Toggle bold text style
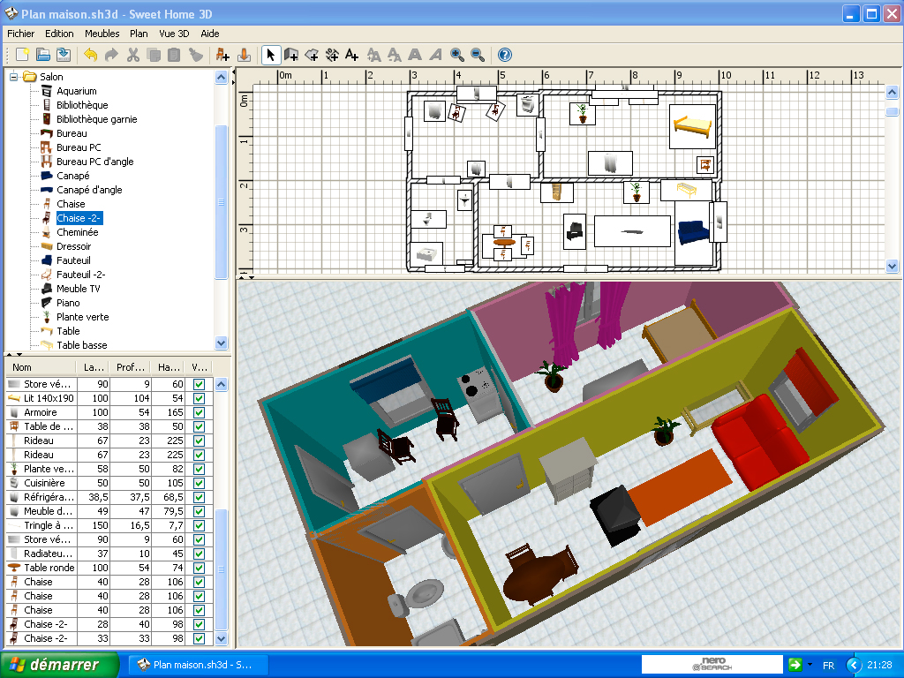The image size is (904, 678). pyautogui.click(x=415, y=55)
